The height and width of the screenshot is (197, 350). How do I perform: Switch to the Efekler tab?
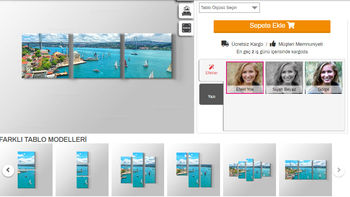211,70
